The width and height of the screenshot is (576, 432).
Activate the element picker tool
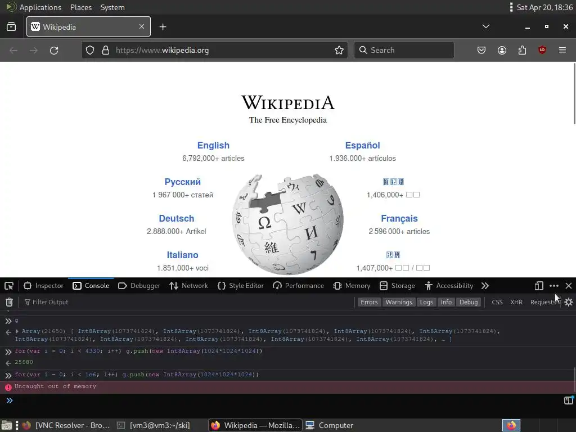tap(9, 286)
